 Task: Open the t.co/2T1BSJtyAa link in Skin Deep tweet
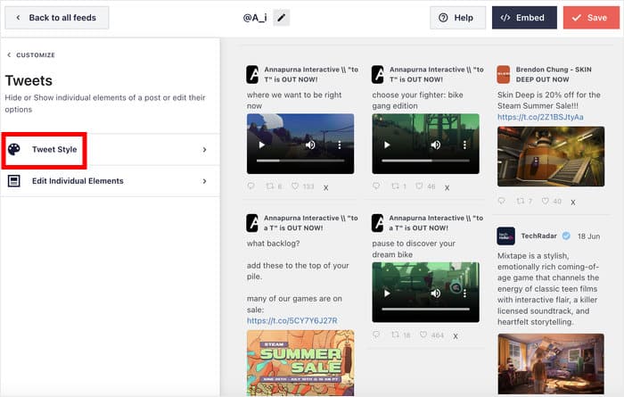tap(540, 117)
